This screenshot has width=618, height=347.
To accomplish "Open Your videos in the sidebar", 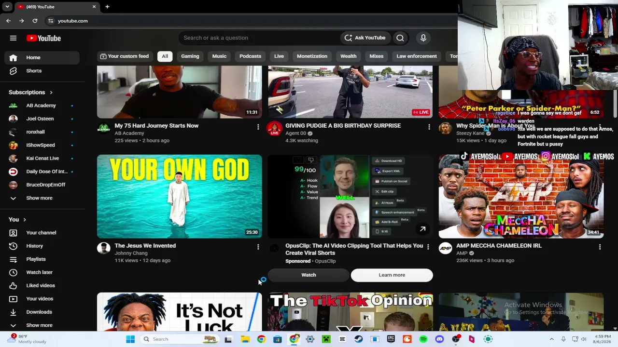I will tap(42, 299).
